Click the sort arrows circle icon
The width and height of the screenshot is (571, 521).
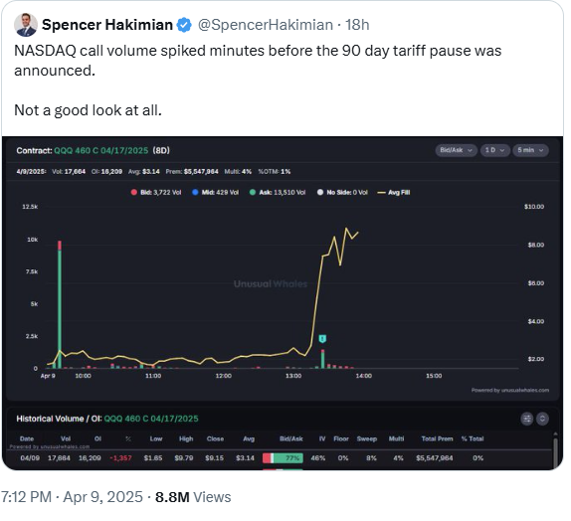(542, 419)
